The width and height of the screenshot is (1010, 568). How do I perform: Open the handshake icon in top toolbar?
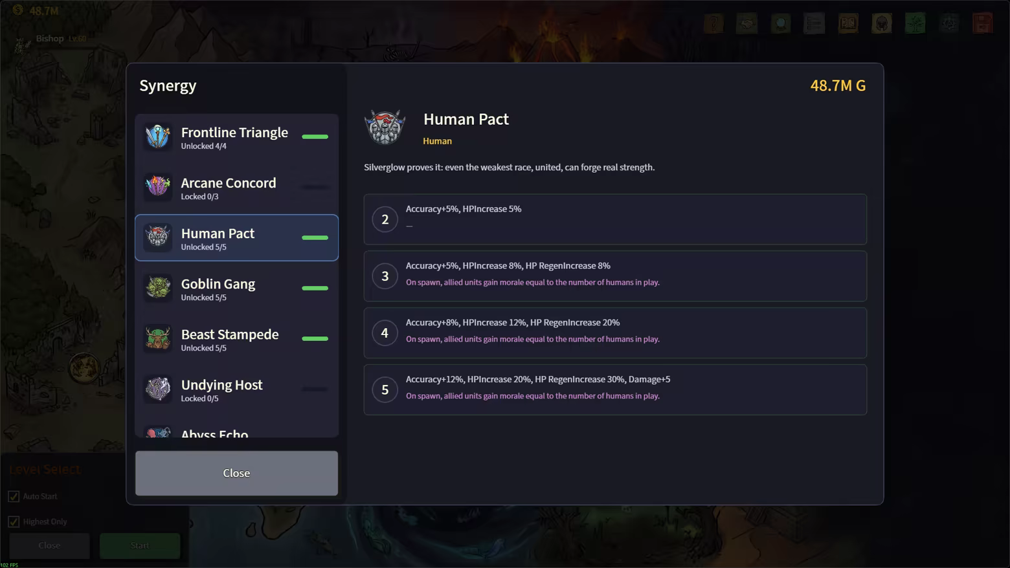[747, 24]
